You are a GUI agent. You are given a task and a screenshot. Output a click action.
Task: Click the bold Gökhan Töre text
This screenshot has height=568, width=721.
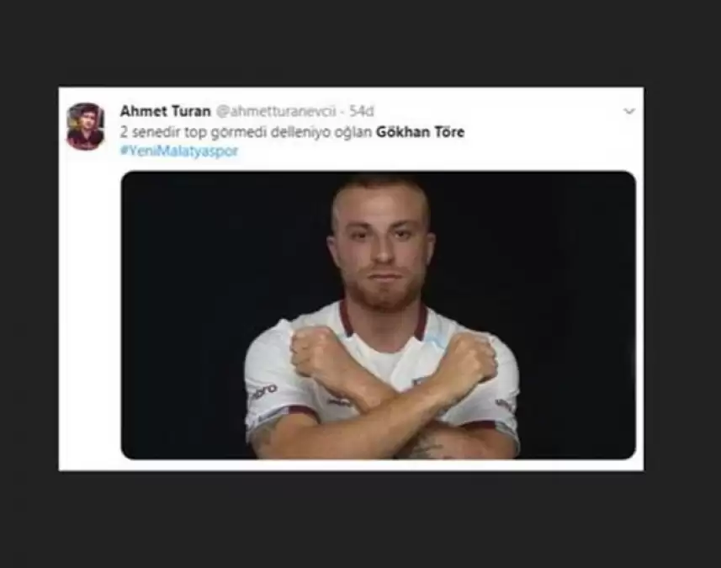421,132
